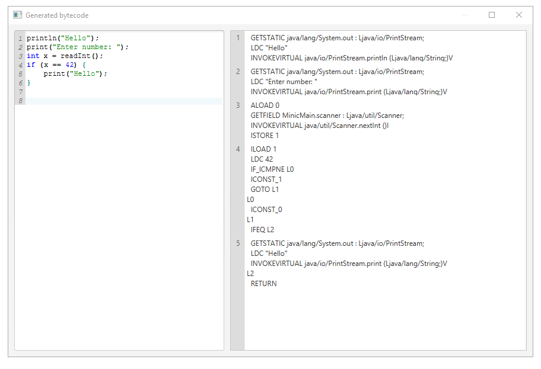Click the closing brace on source line 6
541x369 pixels.
click(x=28, y=83)
